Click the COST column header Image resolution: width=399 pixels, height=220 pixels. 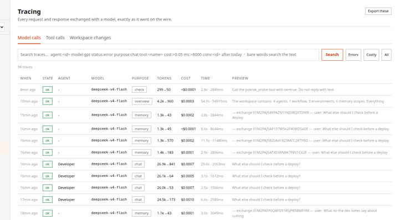pyautogui.click(x=186, y=78)
